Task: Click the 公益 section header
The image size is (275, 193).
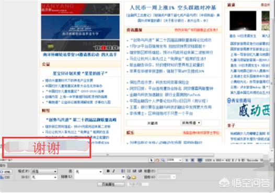Action: (x=46, y=64)
